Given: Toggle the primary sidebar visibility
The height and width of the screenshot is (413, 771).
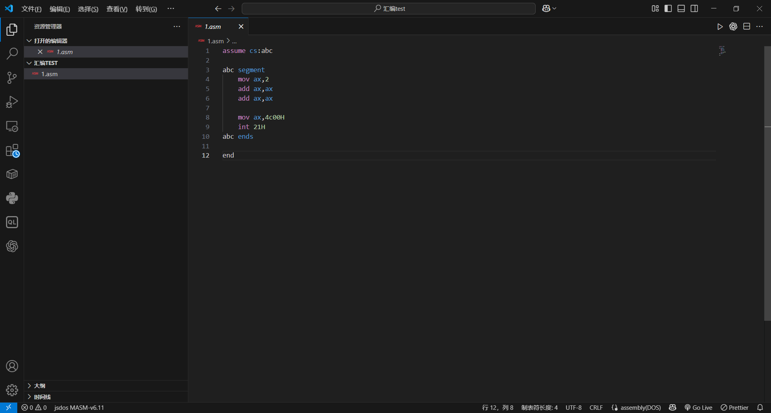Looking at the screenshot, I should [668, 8].
